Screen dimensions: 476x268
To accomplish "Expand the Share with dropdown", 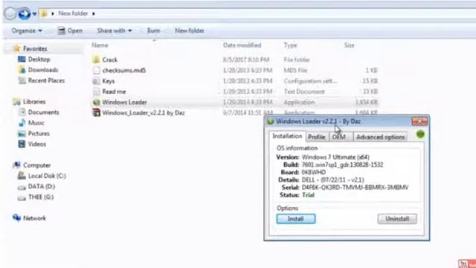I will tap(115, 31).
